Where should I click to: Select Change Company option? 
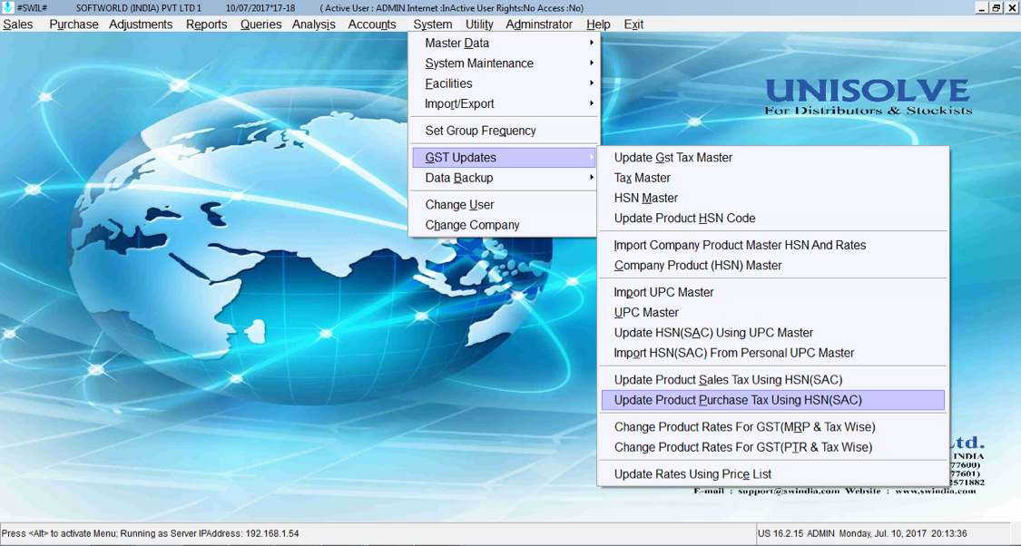[504, 225]
